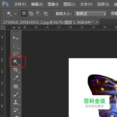The image size is (117, 117).
Task: Click Magic Wand icon in options bar
Action: click(x=9, y=14)
